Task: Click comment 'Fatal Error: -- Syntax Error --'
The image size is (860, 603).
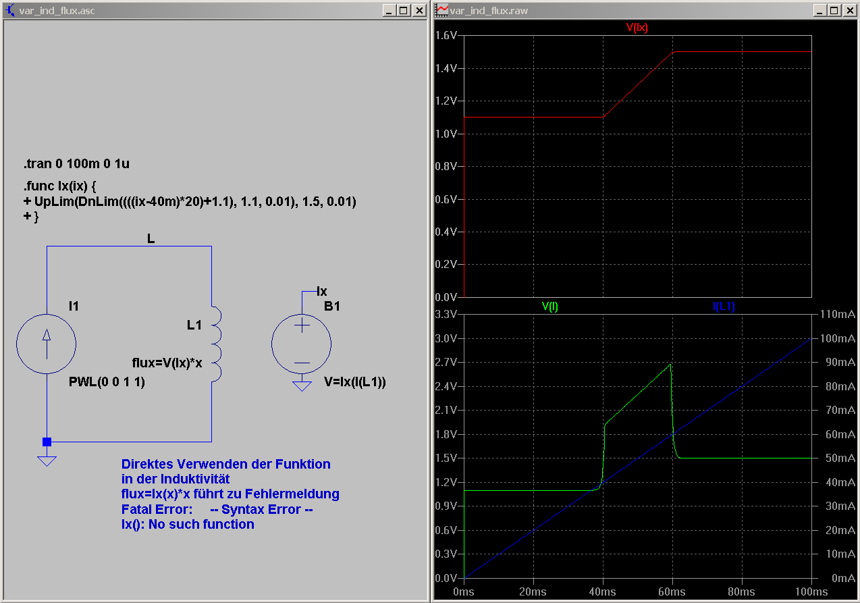Action: coord(217,509)
